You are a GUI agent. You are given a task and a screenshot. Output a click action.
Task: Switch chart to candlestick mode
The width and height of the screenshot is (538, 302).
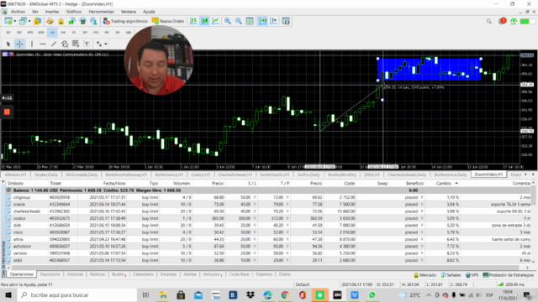point(204,21)
